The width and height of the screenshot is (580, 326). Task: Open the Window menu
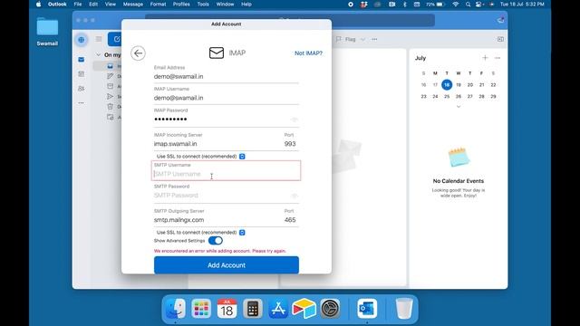[225, 4]
